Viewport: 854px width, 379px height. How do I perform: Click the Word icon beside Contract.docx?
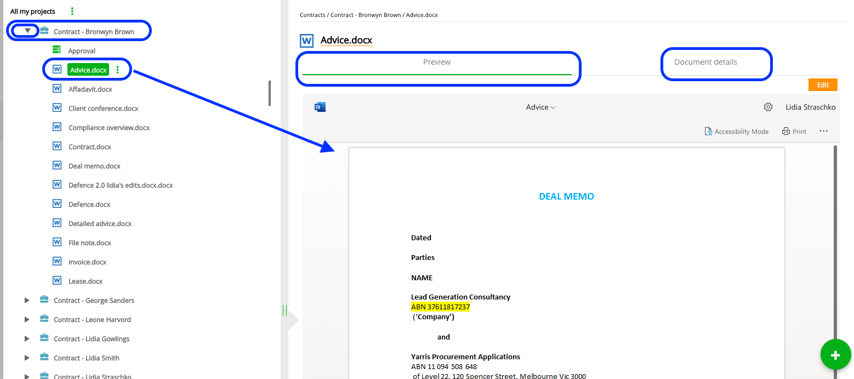pyautogui.click(x=56, y=146)
